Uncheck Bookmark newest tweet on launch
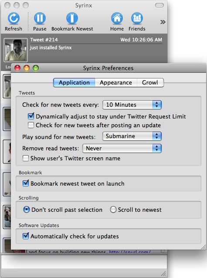Viewport: 207px width, 278px height. tap(26, 183)
